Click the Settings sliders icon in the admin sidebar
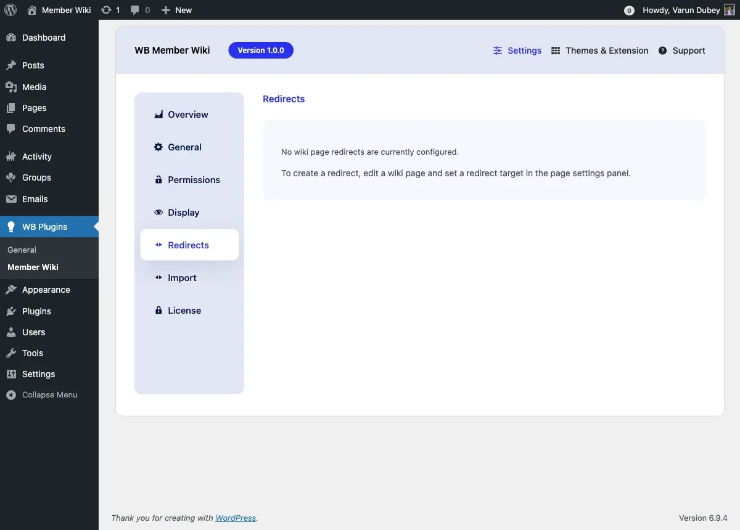Image resolution: width=740 pixels, height=530 pixels. pos(11,374)
